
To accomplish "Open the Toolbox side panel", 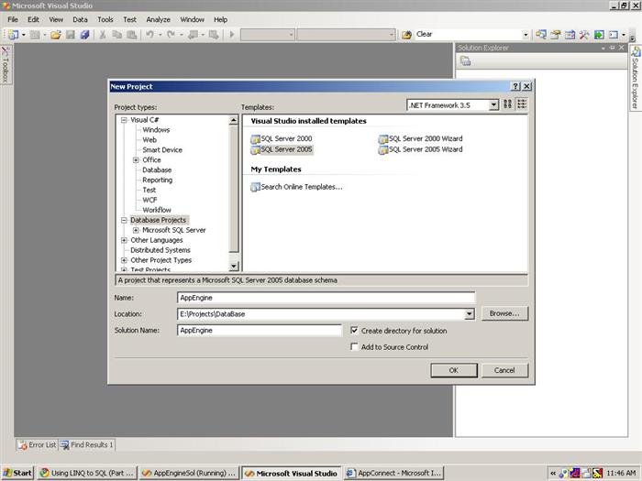I will point(6,65).
